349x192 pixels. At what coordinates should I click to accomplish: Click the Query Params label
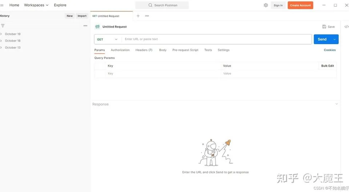[104, 58]
